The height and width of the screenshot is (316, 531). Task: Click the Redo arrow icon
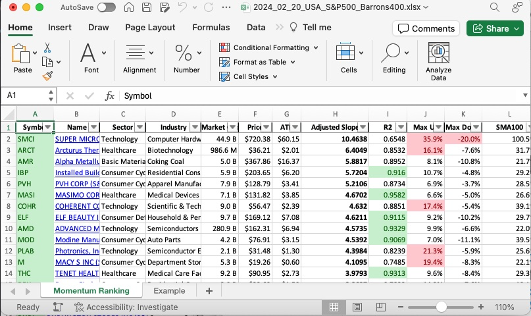coord(209,7)
